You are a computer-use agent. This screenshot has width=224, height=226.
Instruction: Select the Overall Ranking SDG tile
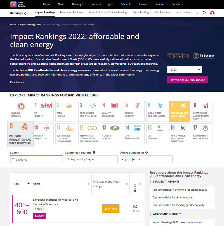[21, 111]
